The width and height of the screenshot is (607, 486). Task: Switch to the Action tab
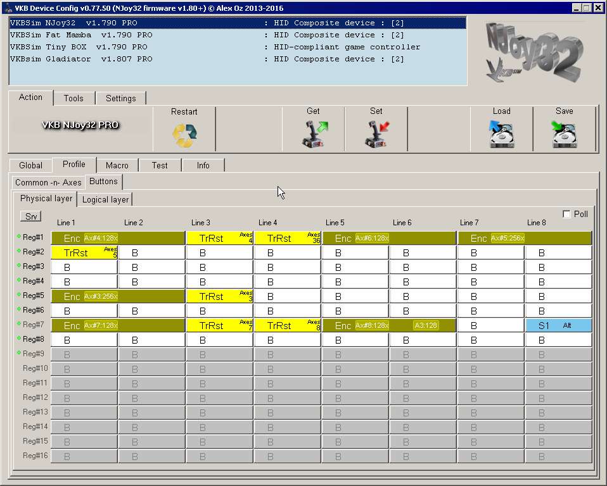[x=30, y=97]
